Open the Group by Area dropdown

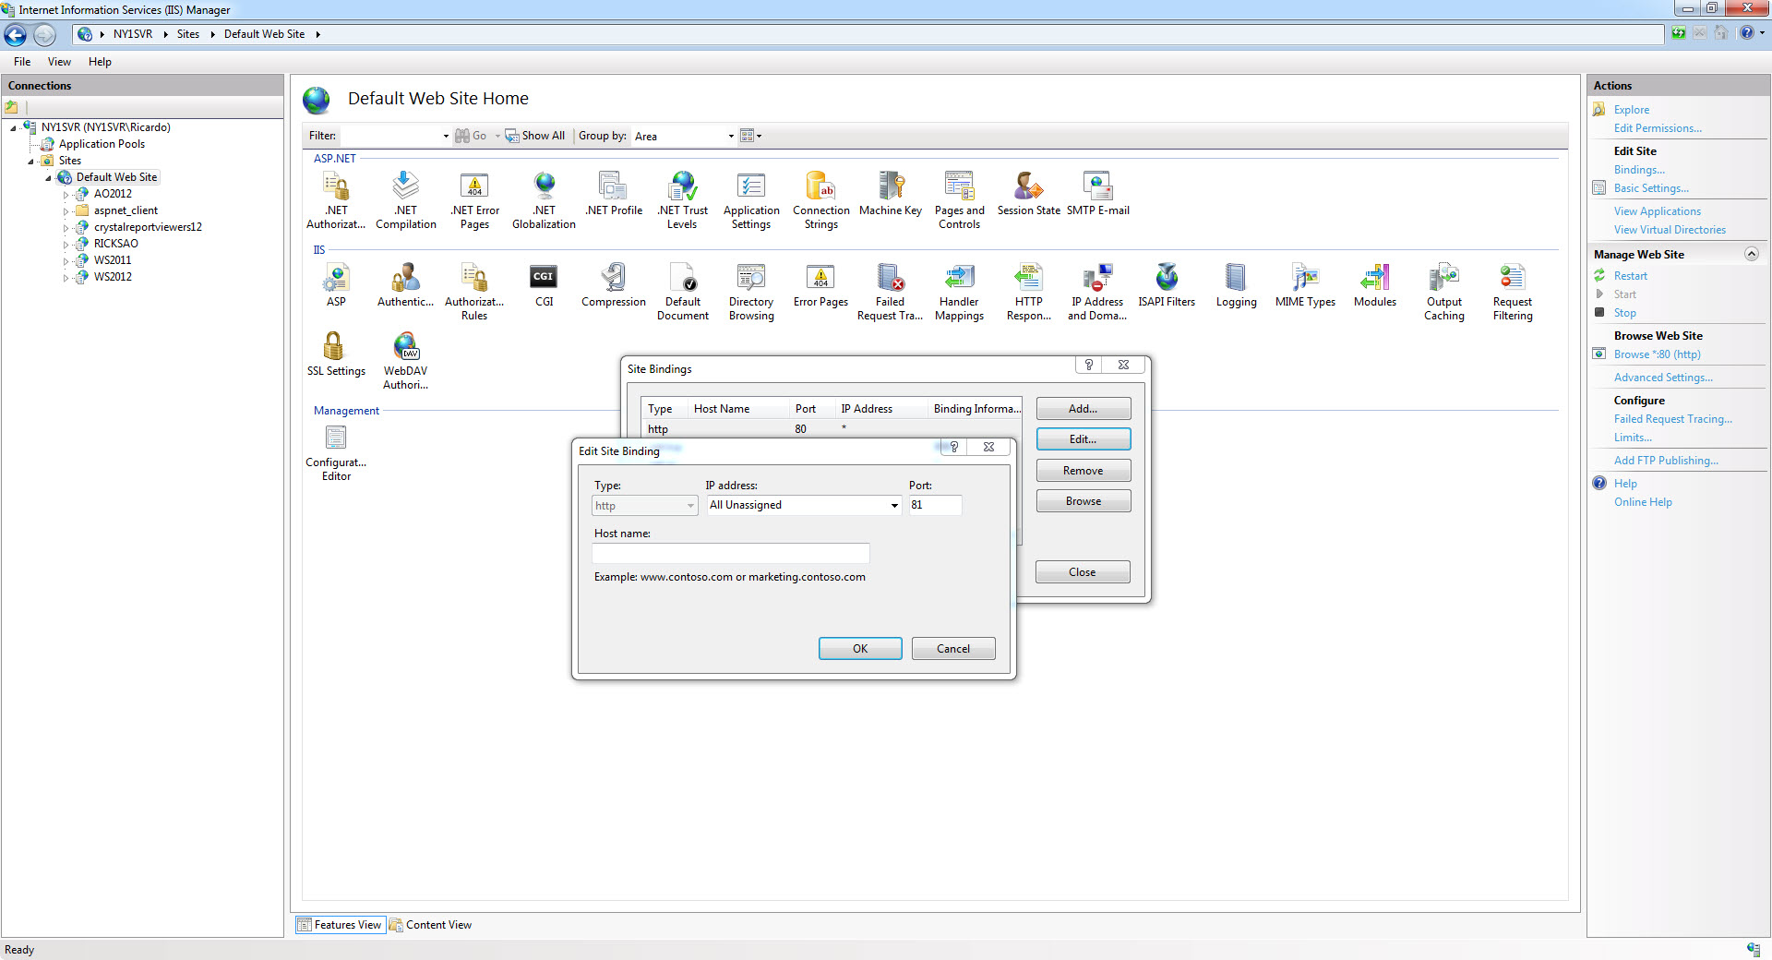(x=729, y=136)
